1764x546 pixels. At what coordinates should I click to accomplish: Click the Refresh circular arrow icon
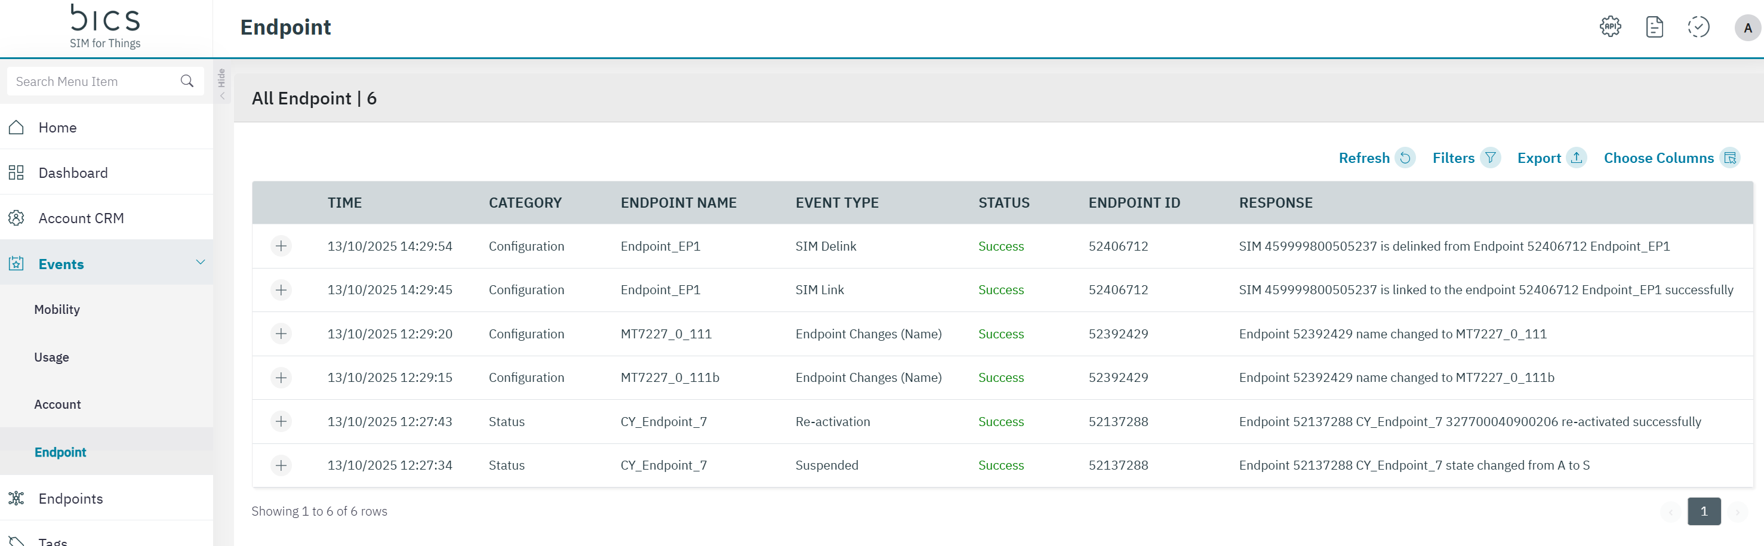pos(1405,158)
